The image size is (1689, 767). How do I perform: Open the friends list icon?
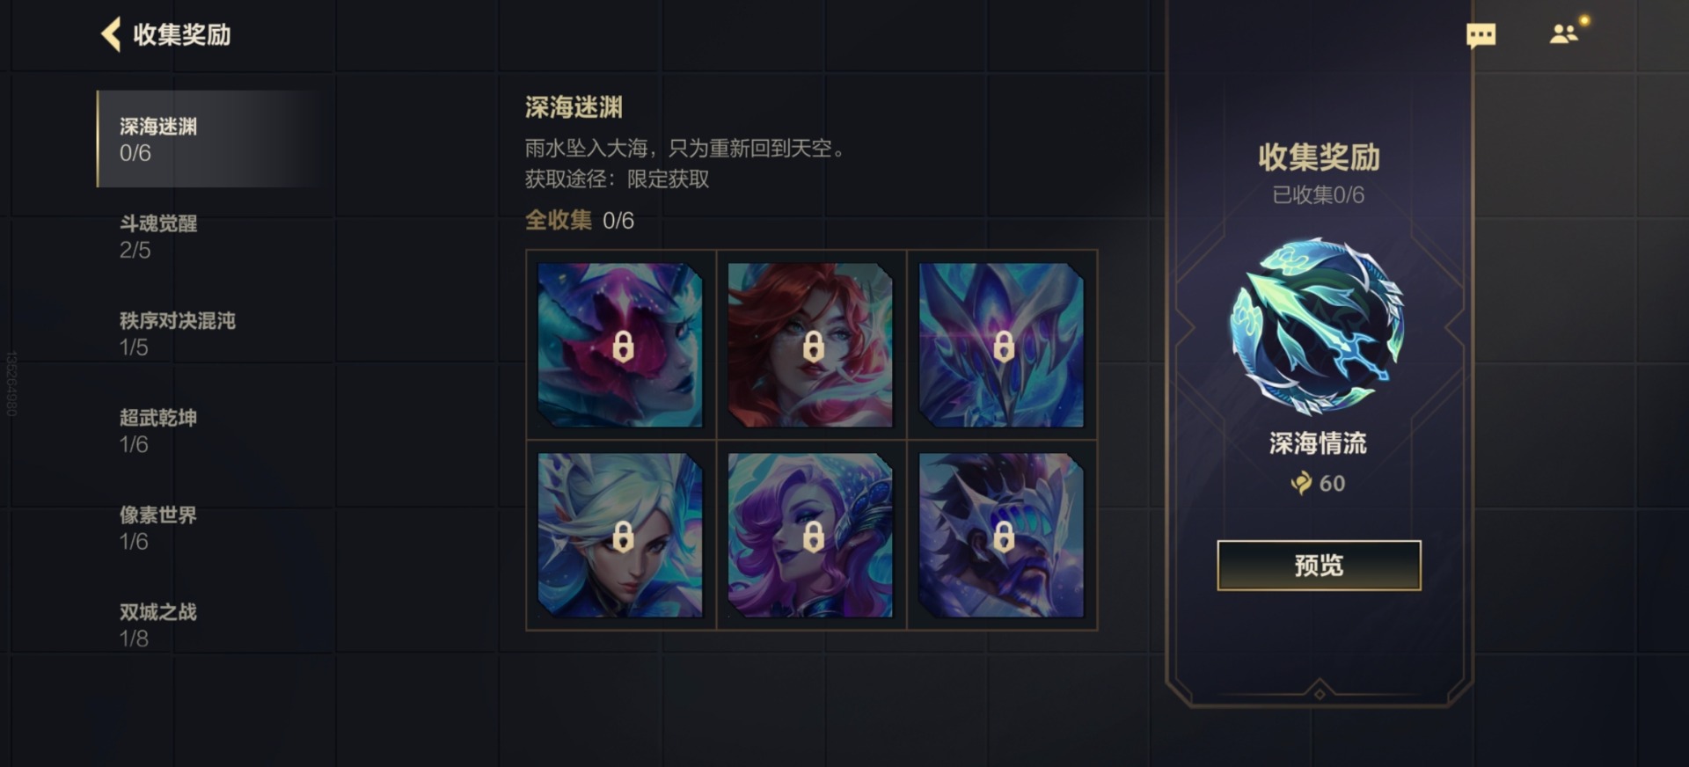click(1565, 33)
